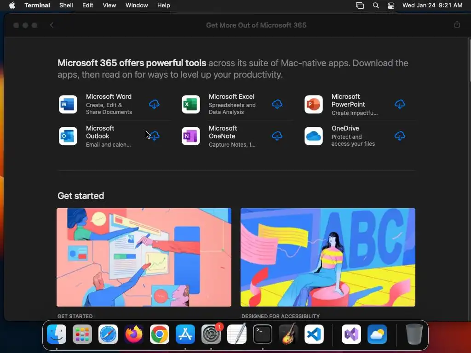Open the View menu
The image size is (471, 353).
[109, 5]
